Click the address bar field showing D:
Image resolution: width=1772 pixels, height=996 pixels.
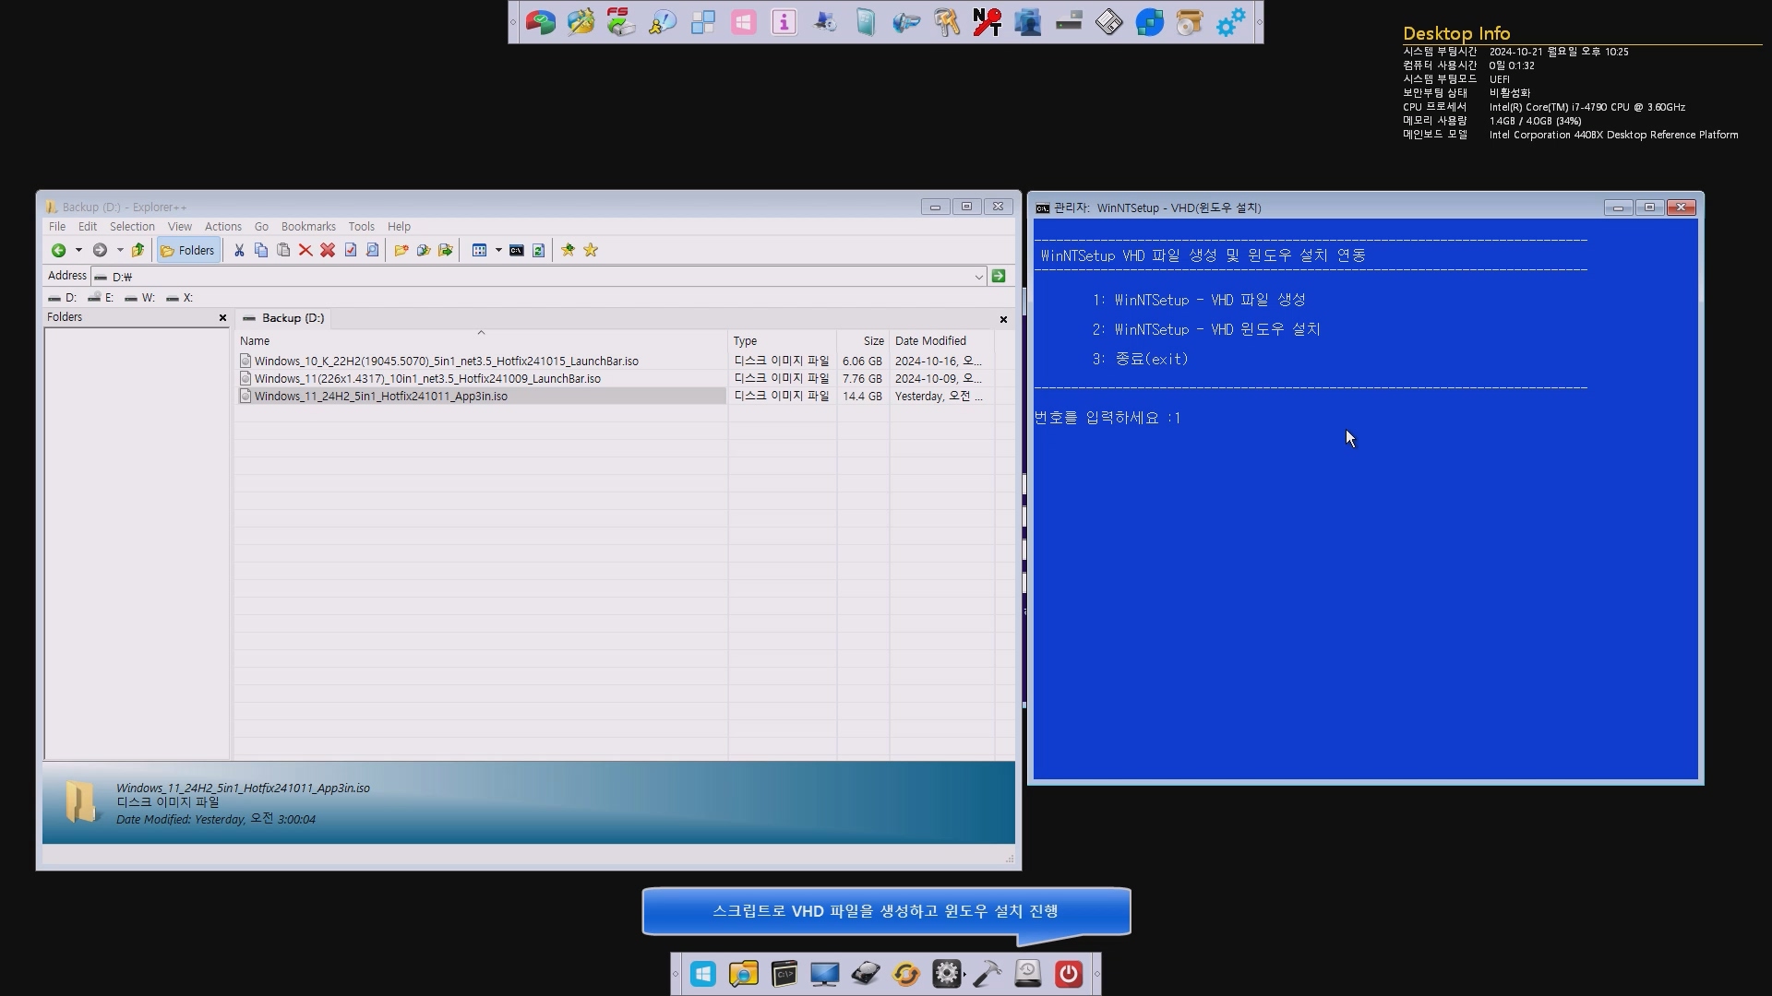pyautogui.click(x=539, y=277)
